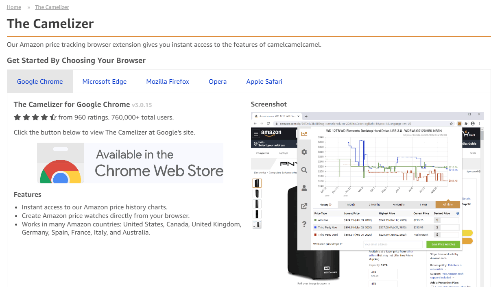This screenshot has width=502, height=287.
Task: Click the 'Not in Stock' table cell
Action: [x=421, y=235]
